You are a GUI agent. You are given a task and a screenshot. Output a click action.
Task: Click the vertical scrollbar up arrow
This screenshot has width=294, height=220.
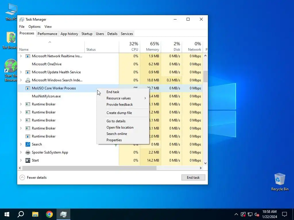[205, 56]
